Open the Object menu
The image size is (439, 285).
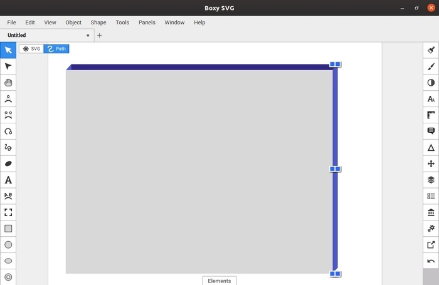coord(73,23)
